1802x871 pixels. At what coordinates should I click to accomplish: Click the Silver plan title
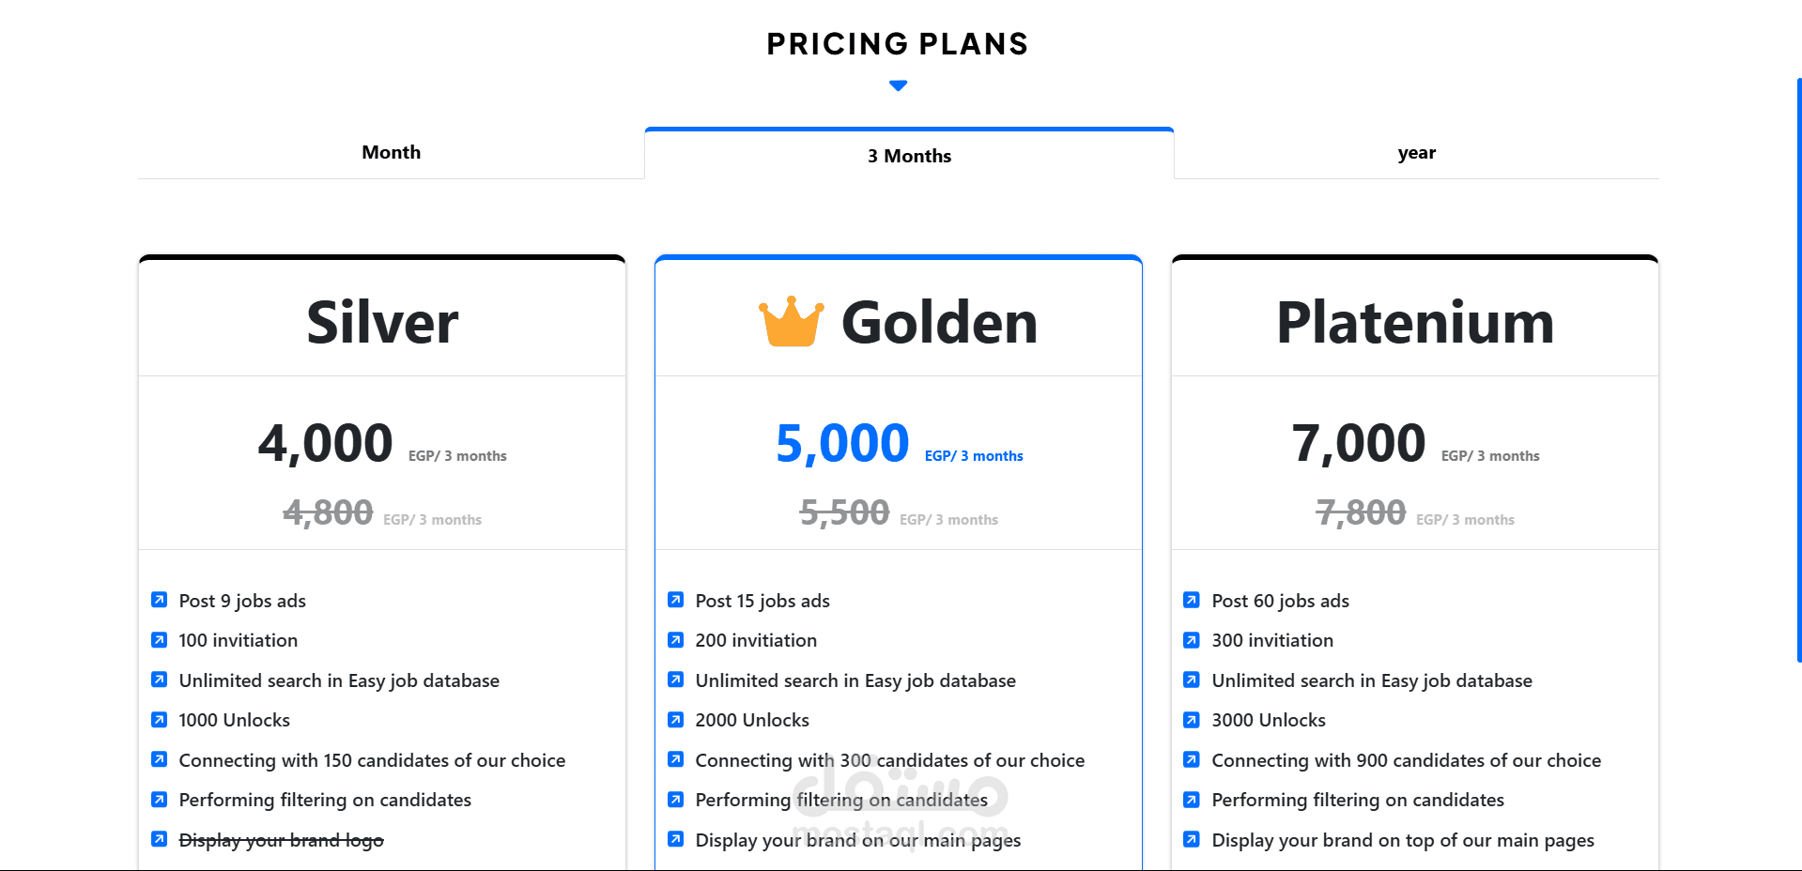[x=382, y=323]
